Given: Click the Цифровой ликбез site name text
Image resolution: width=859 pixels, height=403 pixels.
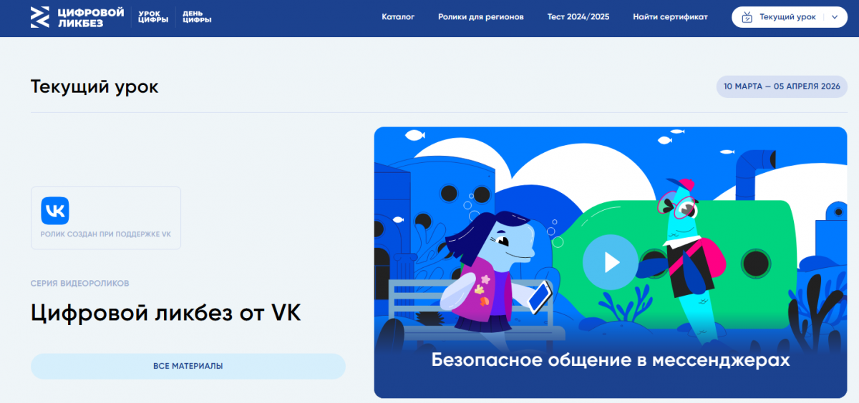Looking at the screenshot, I should pyautogui.click(x=91, y=17).
